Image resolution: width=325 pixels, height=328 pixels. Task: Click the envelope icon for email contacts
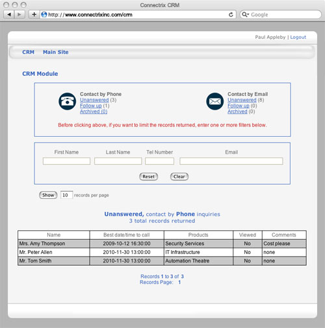click(x=214, y=101)
